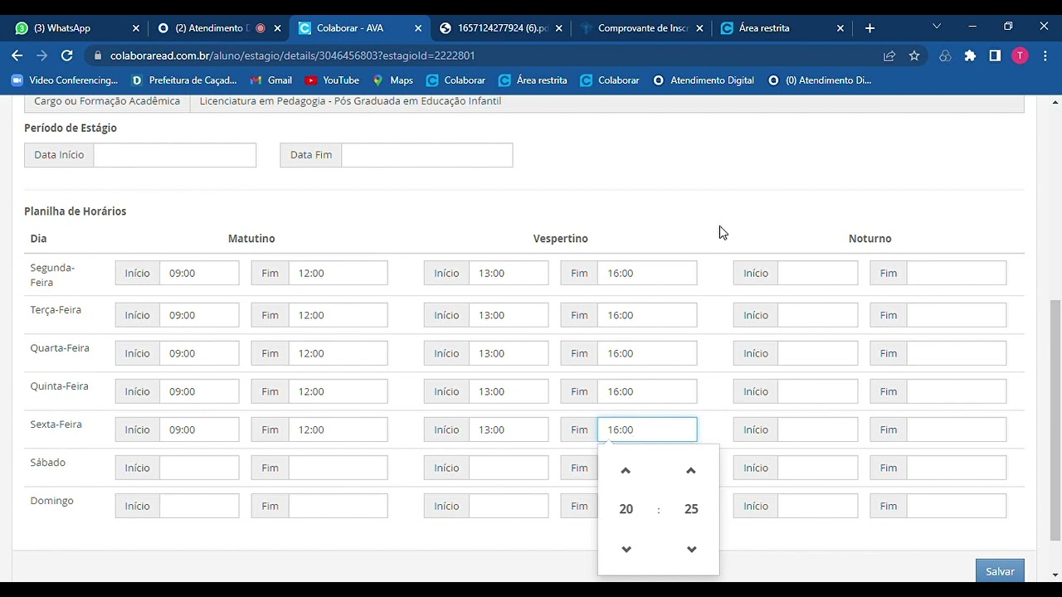Image resolution: width=1062 pixels, height=597 pixels.
Task: Reload the current page
Action: coord(67,56)
